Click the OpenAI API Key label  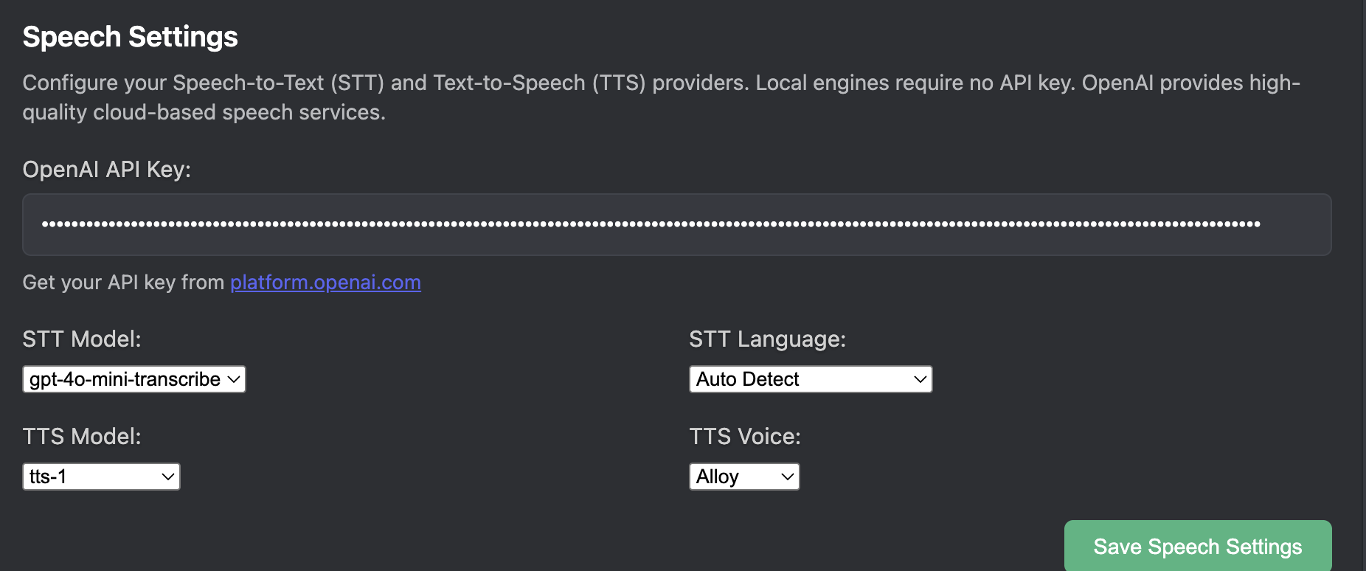pyautogui.click(x=106, y=169)
